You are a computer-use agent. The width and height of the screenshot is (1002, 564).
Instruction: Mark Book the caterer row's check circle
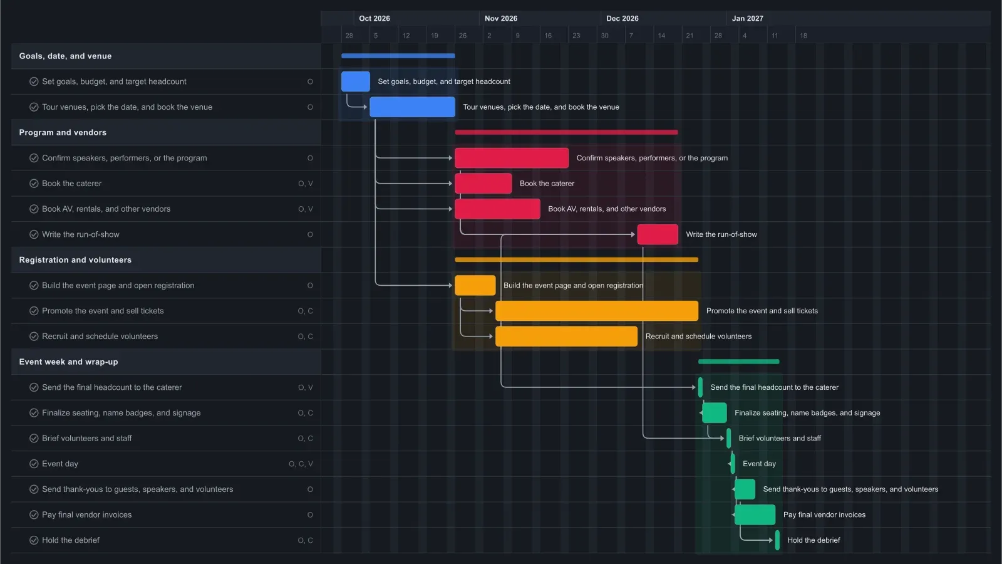[x=34, y=184]
